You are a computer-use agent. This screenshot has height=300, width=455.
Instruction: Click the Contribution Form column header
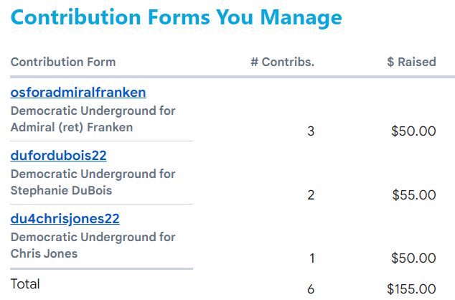coord(63,62)
